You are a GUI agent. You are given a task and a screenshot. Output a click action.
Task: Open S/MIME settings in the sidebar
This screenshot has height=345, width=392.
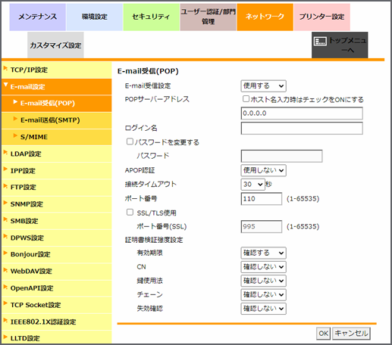pyautogui.click(x=57, y=137)
